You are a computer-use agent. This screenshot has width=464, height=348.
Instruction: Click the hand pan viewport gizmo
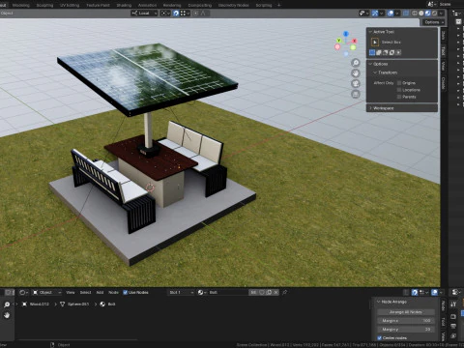pos(356,73)
